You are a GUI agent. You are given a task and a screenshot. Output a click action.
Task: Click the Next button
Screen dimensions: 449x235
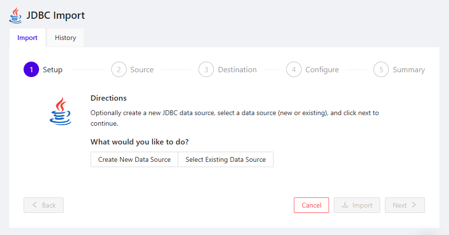405,205
